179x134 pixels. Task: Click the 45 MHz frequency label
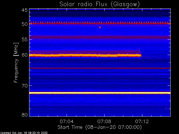tap(25, 10)
